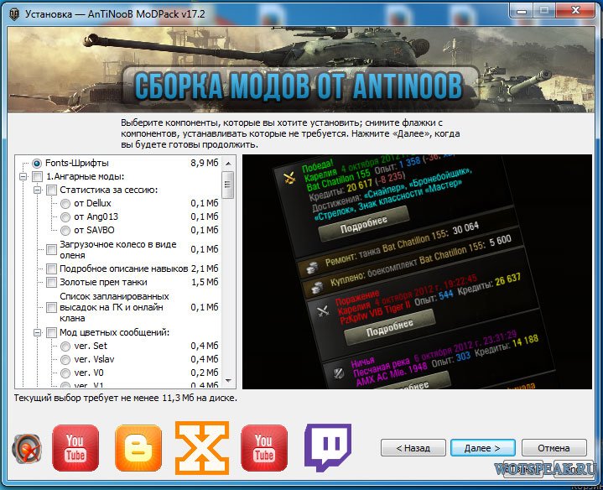Click the component list scrollbar down arrow
The width and height of the screenshot is (603, 490).
[x=227, y=382]
